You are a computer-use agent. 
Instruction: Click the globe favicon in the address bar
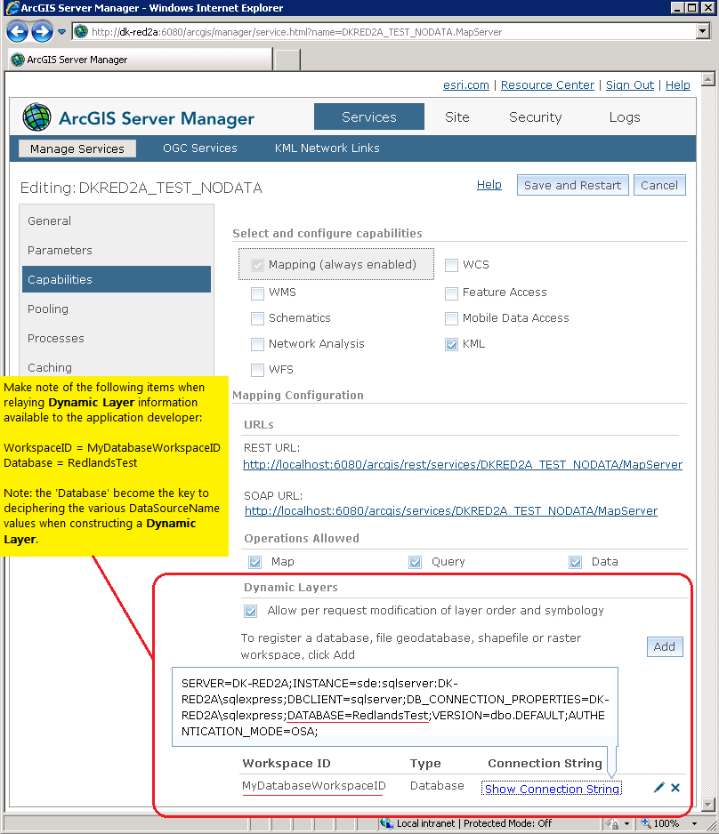(80, 30)
